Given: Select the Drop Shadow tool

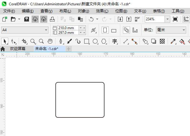Looking at the screenshot, I should 154,41.
